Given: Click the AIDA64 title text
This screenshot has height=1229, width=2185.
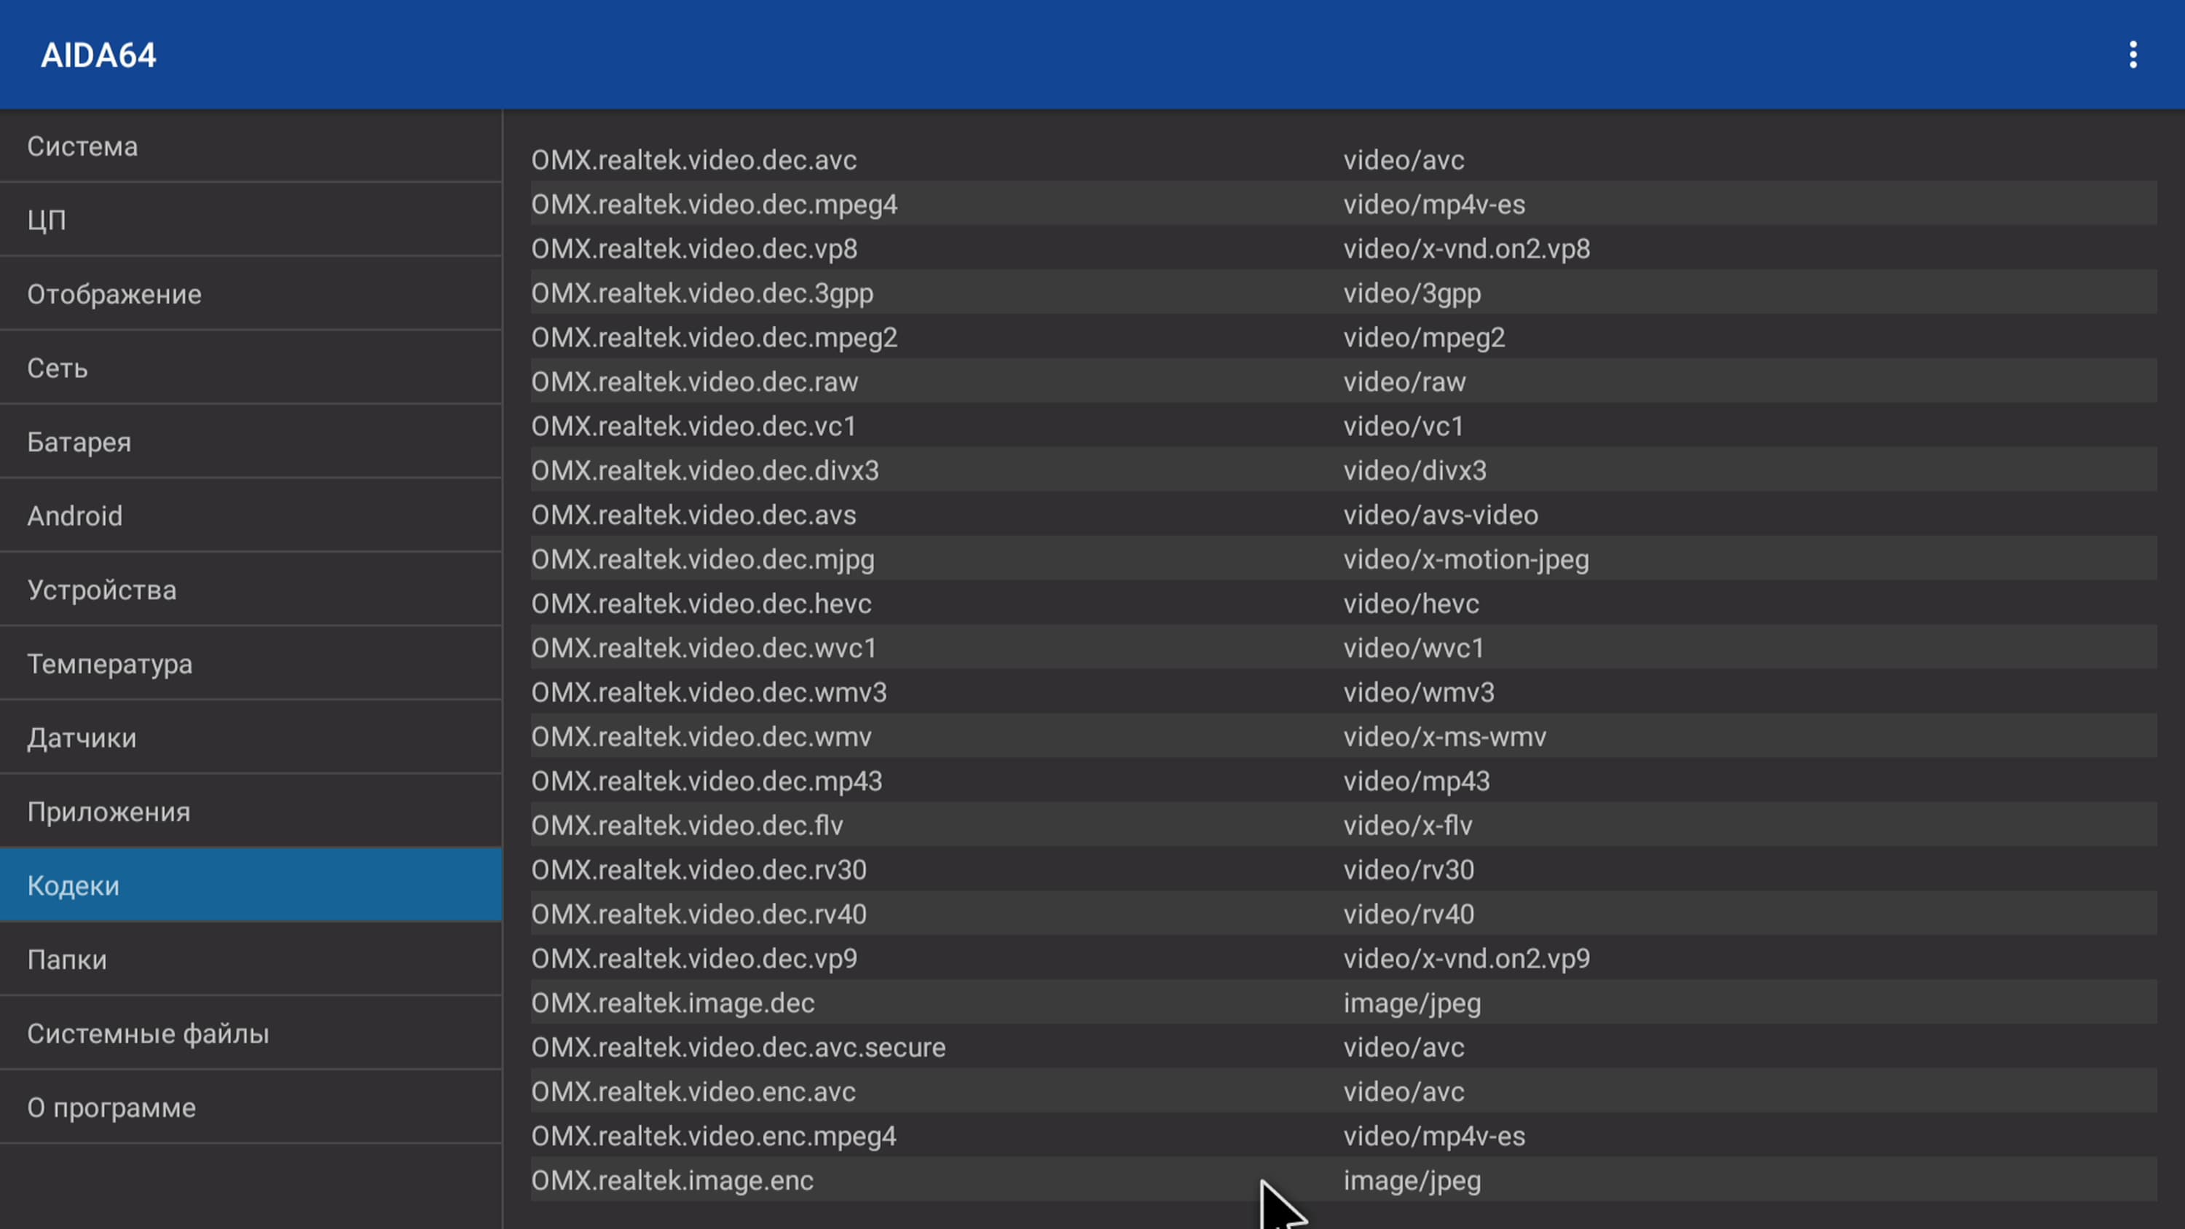Looking at the screenshot, I should tap(98, 55).
